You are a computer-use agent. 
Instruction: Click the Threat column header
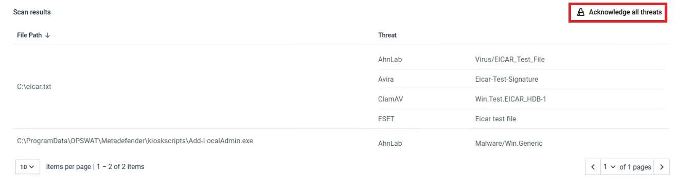tap(387, 35)
